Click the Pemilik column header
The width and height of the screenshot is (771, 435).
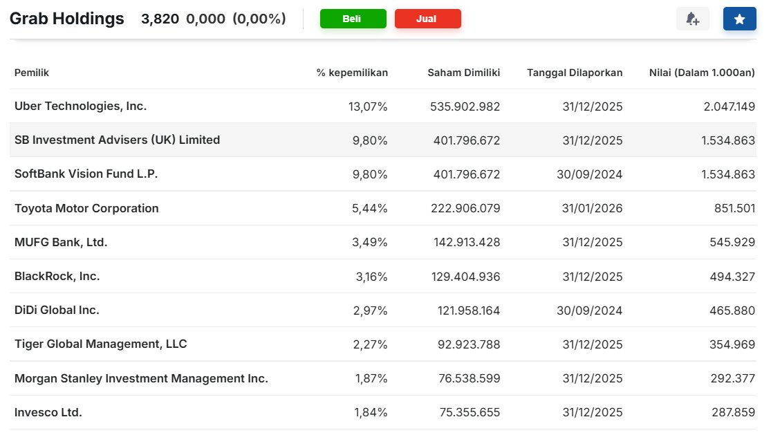click(x=32, y=73)
